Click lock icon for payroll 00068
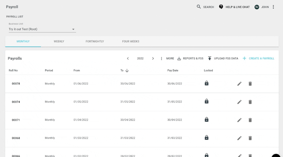Image resolution: width=283 pixels, height=157 pixels. [207, 138]
